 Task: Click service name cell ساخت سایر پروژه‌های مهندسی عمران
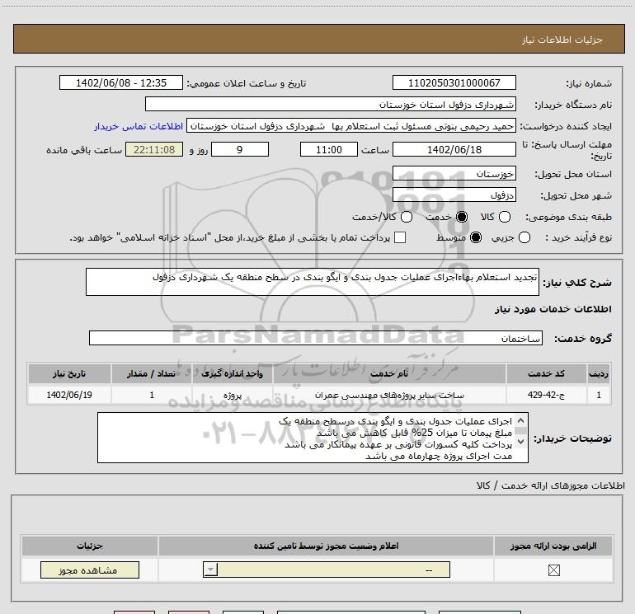(x=389, y=395)
